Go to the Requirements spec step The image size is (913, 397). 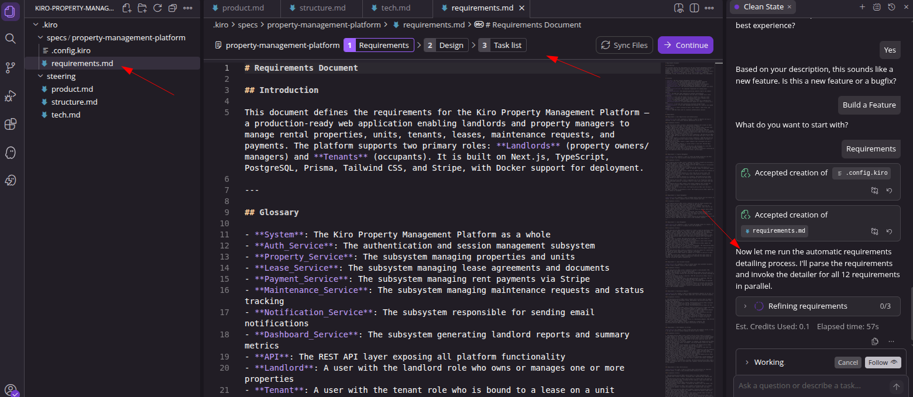click(379, 45)
